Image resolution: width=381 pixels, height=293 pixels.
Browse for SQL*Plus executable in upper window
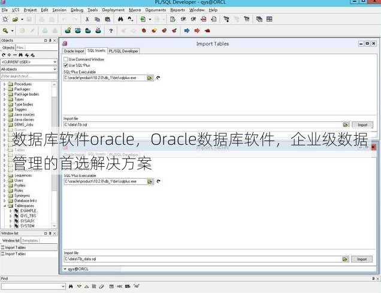tap(150, 78)
